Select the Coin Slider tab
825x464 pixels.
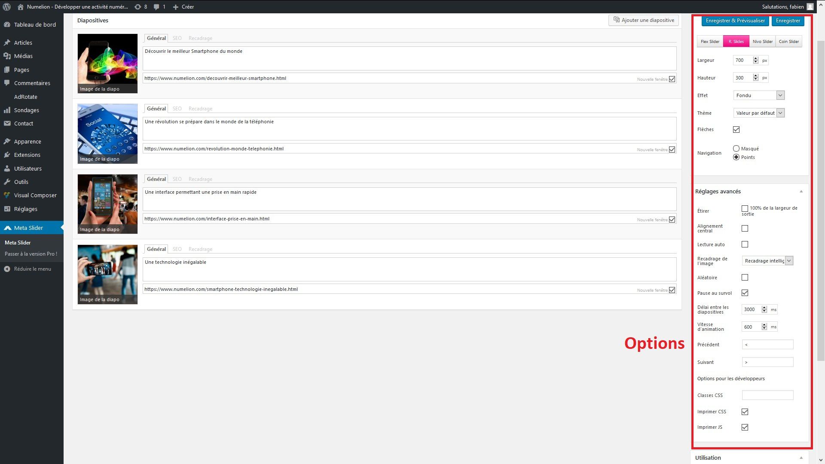(x=789, y=42)
